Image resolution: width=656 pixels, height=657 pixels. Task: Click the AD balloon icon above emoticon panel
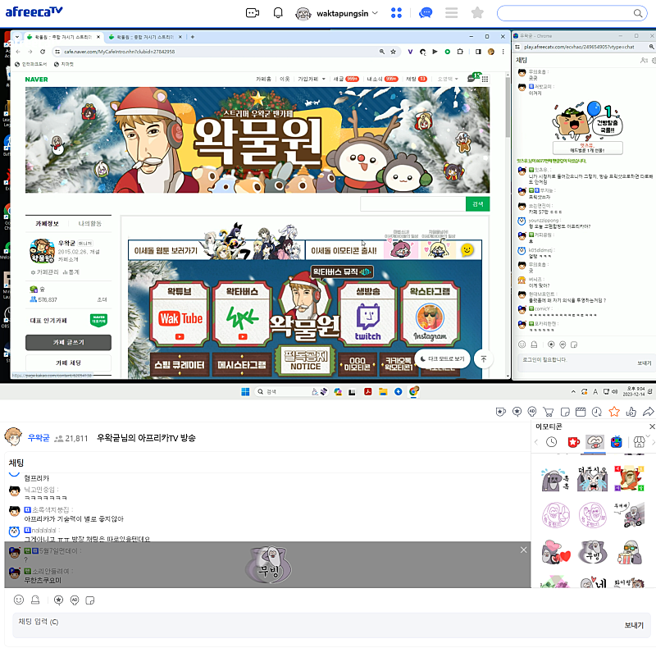(x=532, y=412)
